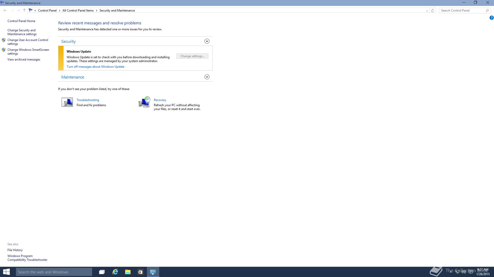Expand breadcrumb arrow after Control Panel
Screen dimensions: 494x277
[59, 11]
